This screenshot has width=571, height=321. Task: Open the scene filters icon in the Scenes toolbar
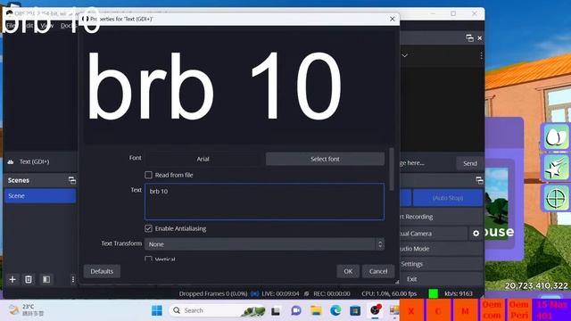(x=46, y=279)
